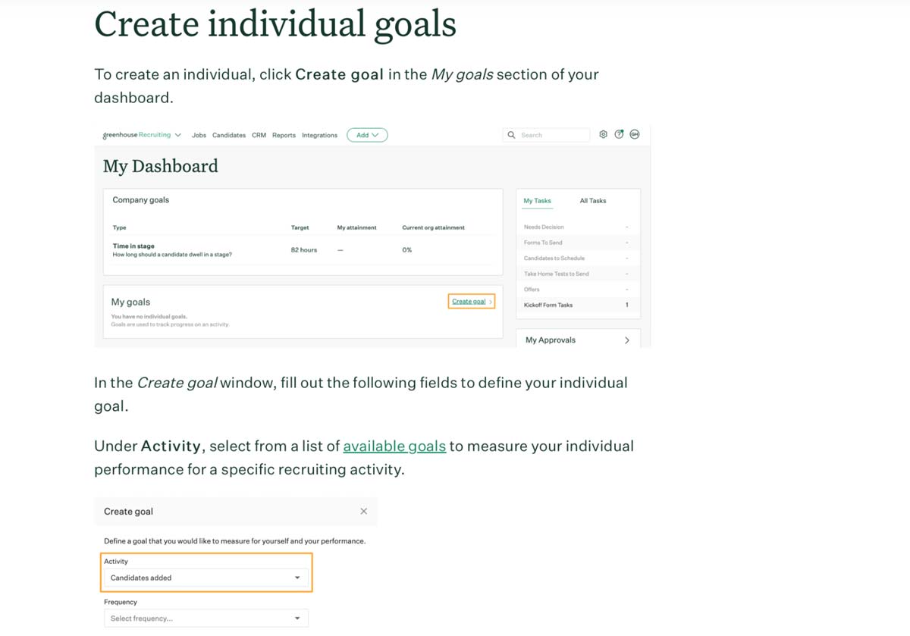910x636 pixels.
Task: Open the settings gear icon
Action: click(604, 134)
